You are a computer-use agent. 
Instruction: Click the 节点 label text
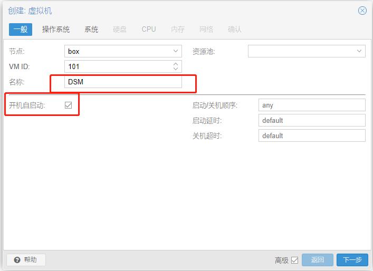click(x=17, y=51)
